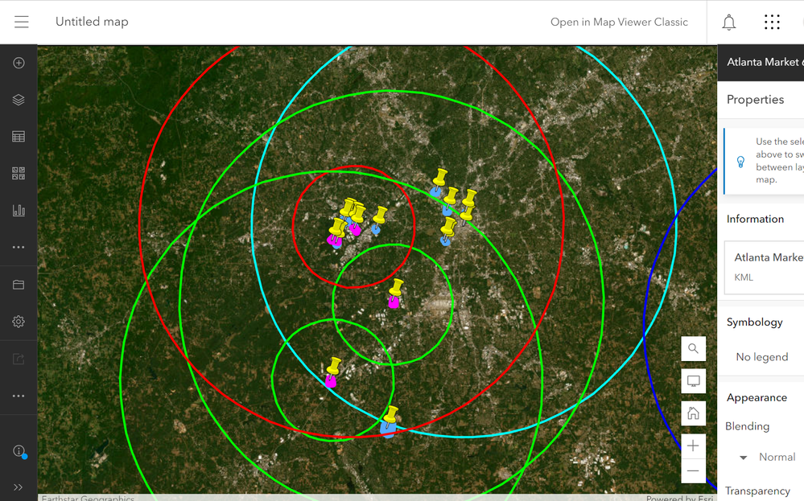This screenshot has height=501, width=804.
Task: Open notifications bell
Action: click(x=728, y=23)
